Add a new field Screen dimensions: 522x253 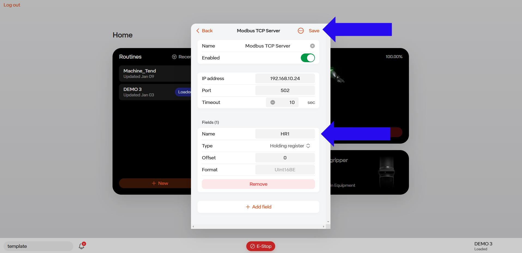tap(258, 207)
